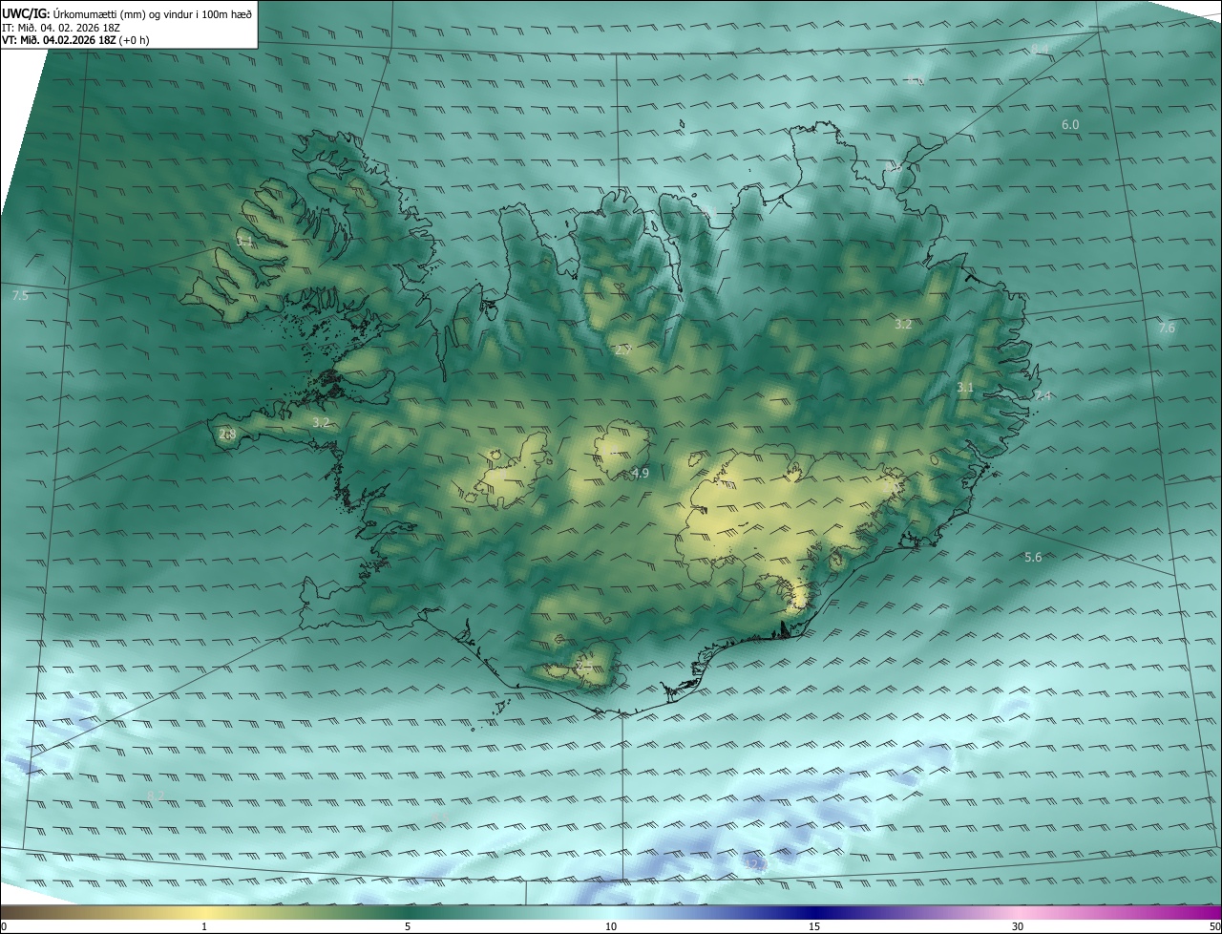
Task: Click the 'VT: Mið. 04.02.2026 18Z (+0 h)' line
Action: point(75,40)
